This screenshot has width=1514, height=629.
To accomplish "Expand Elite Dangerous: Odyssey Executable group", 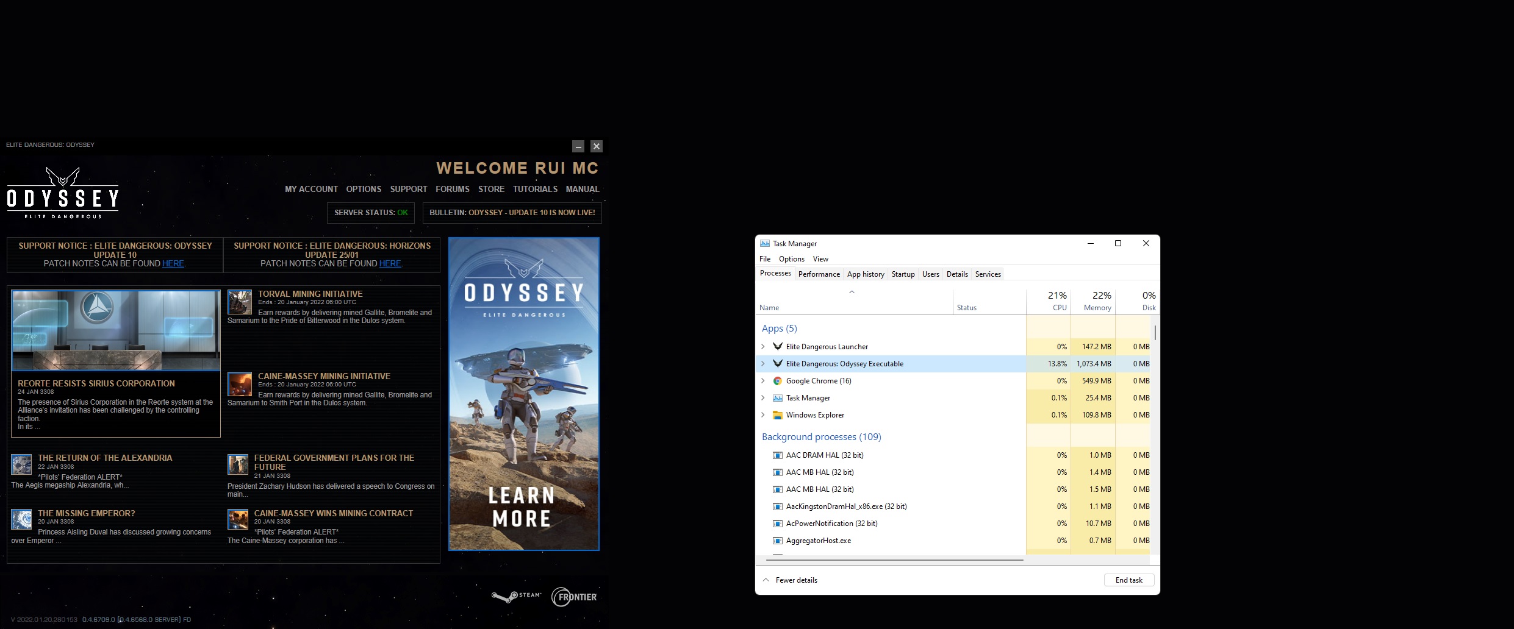I will coord(762,364).
